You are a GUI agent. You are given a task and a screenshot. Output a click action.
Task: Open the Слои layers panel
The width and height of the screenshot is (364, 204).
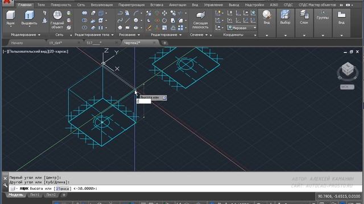[x=304, y=18]
